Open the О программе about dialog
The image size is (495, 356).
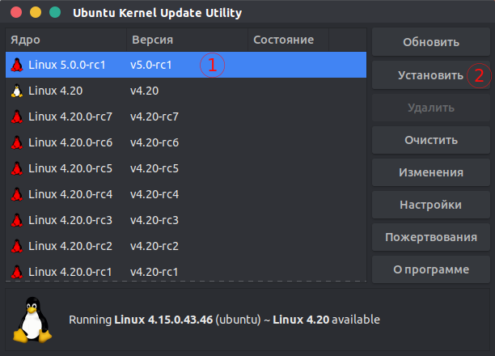coord(431,269)
